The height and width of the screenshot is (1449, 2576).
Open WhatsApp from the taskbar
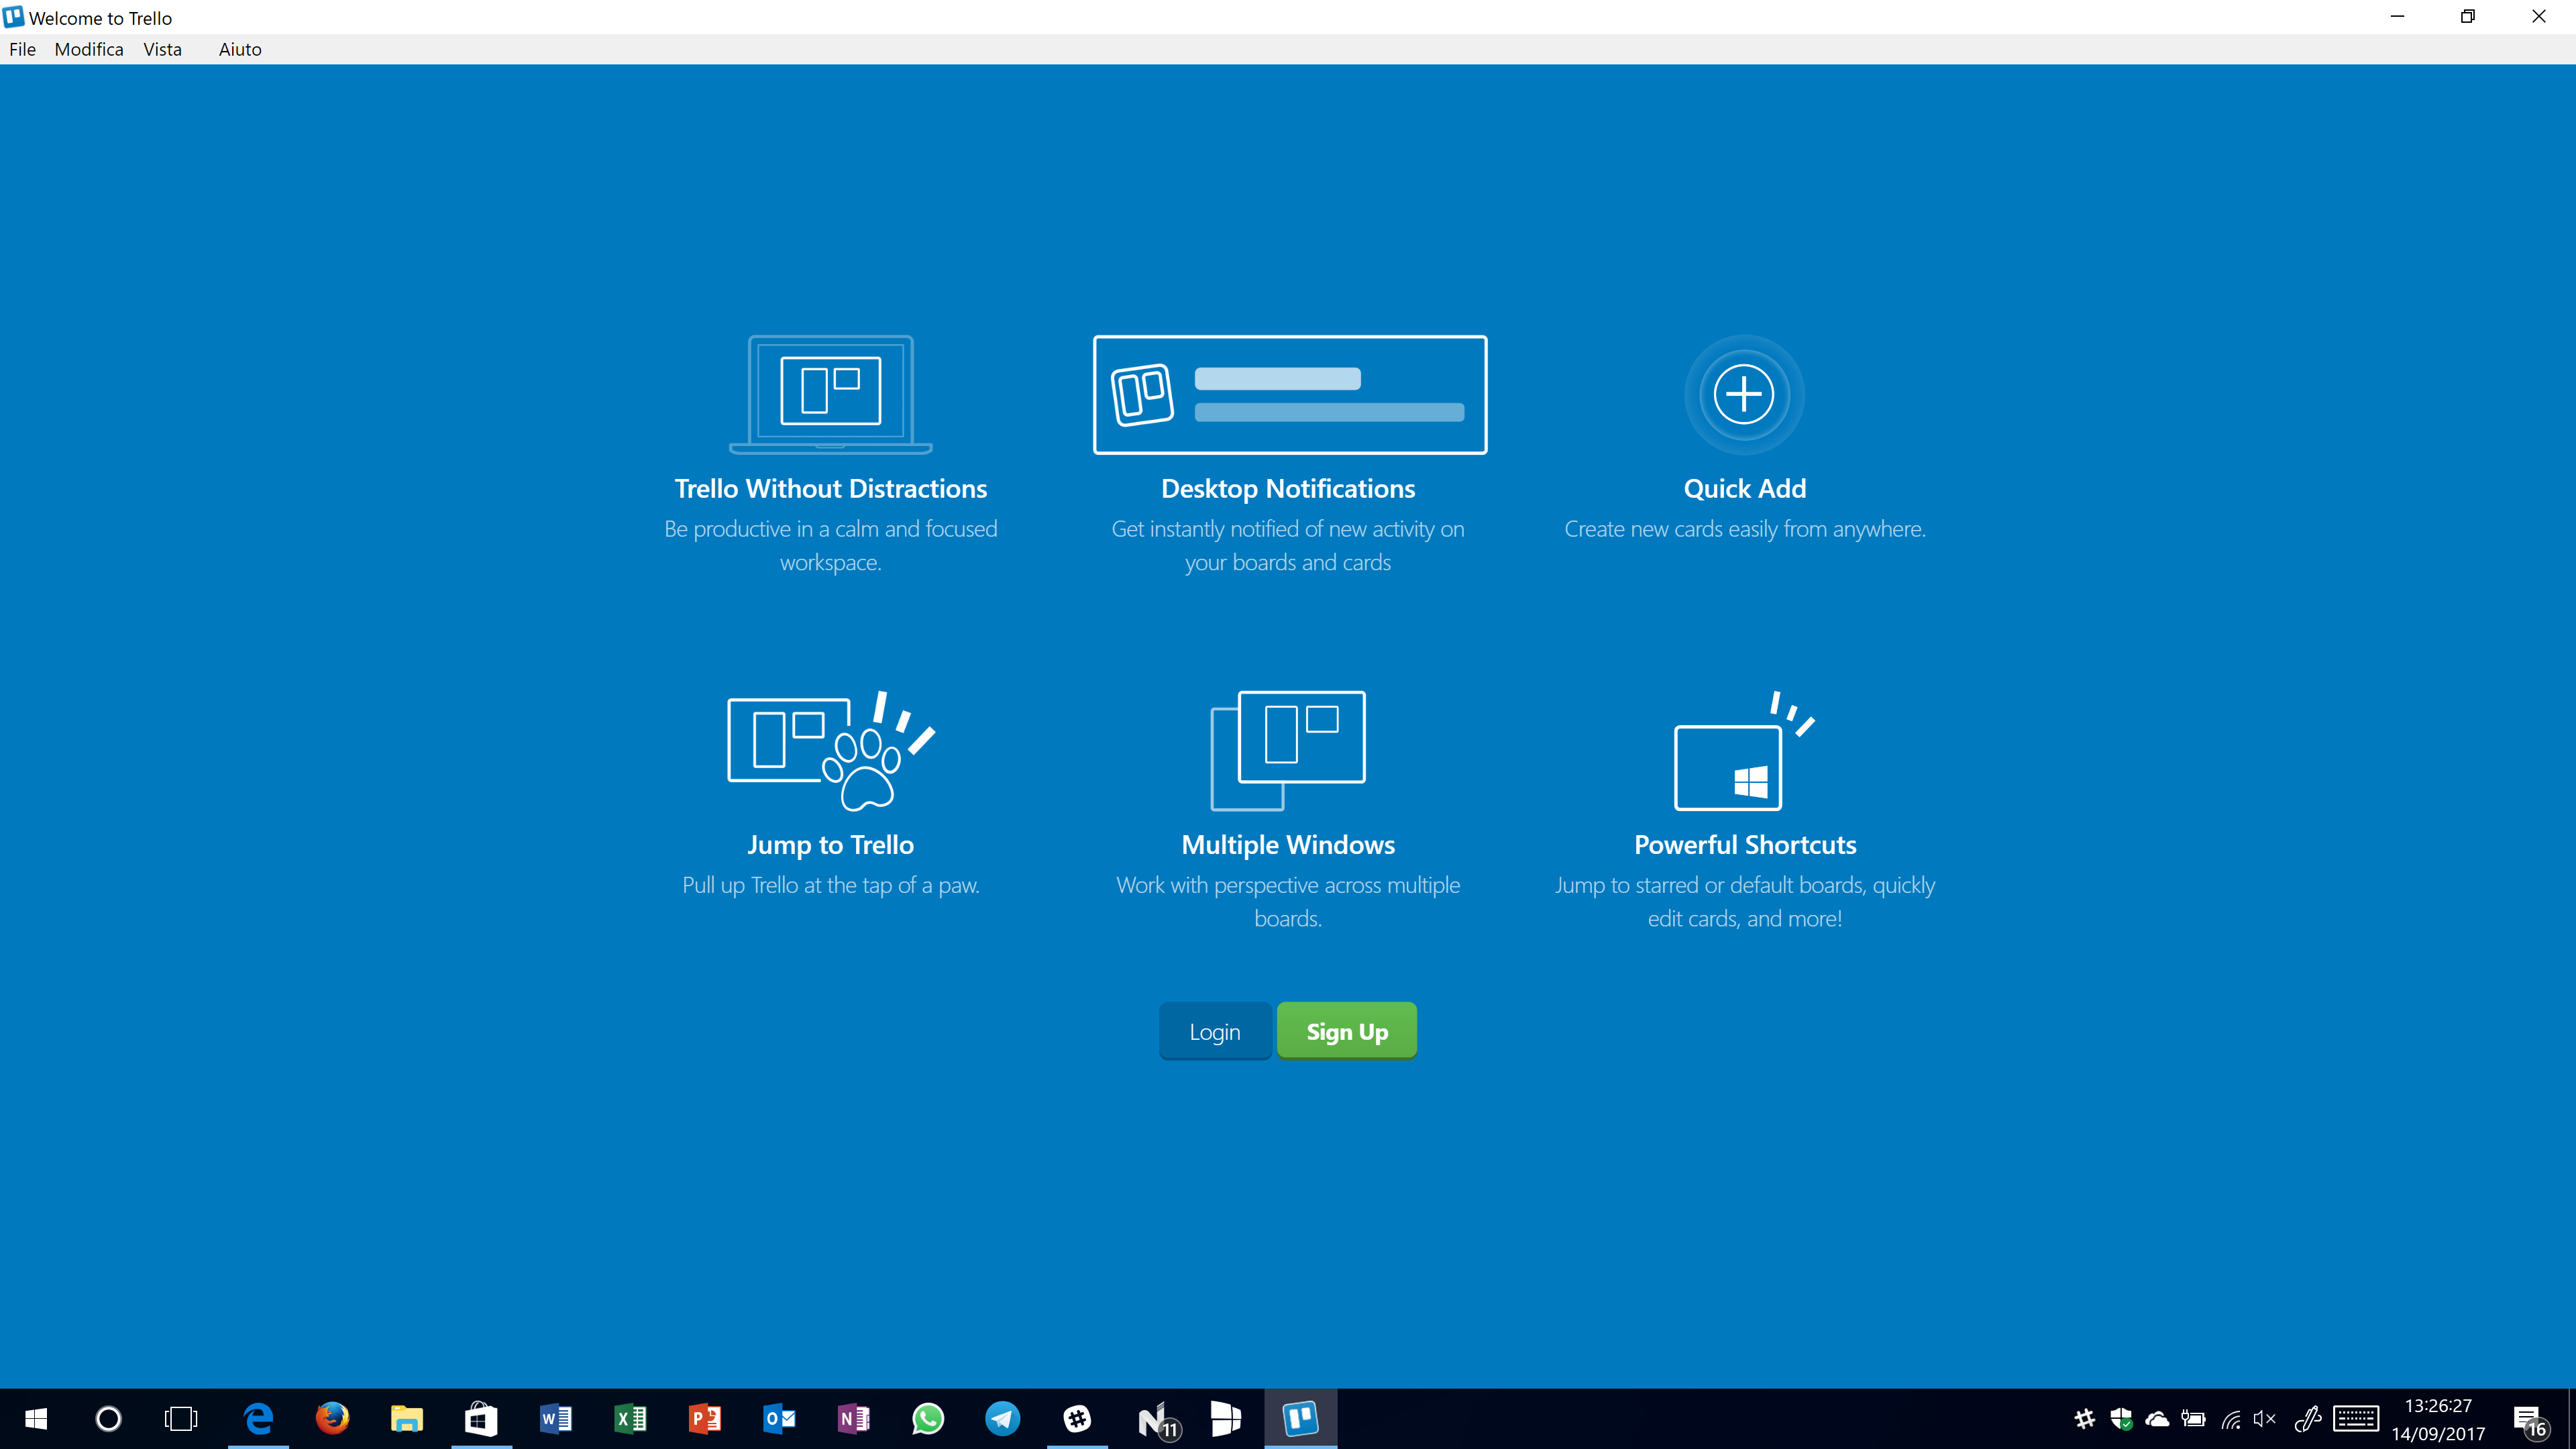(928, 1418)
